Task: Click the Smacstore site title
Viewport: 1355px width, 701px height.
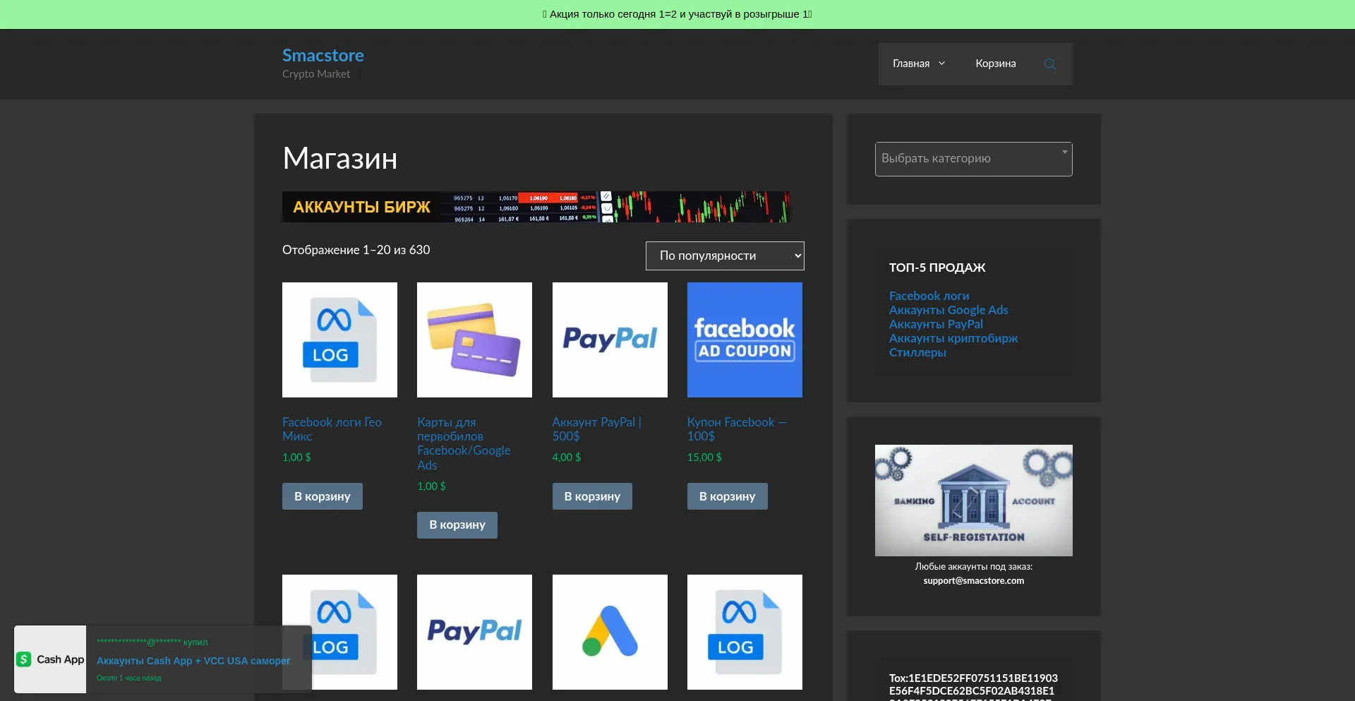Action: tap(323, 55)
